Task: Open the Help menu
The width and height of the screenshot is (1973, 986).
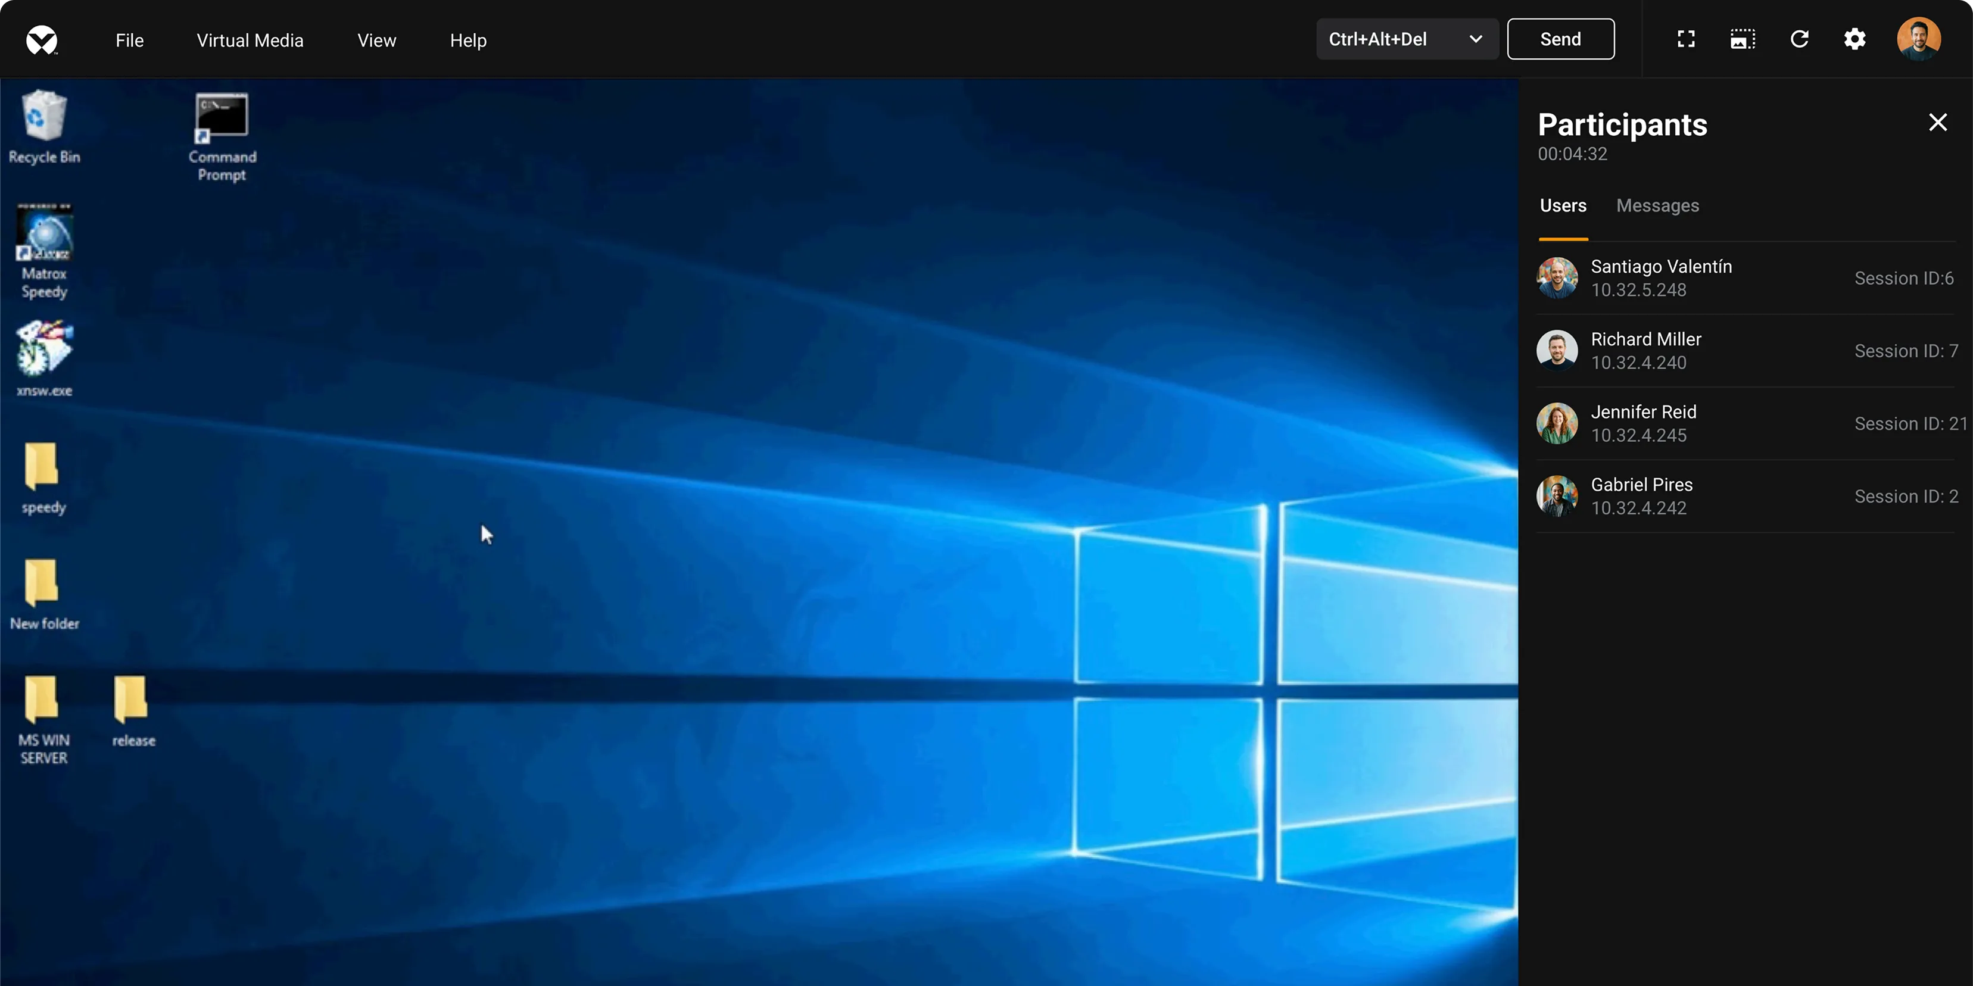Action: pos(468,40)
